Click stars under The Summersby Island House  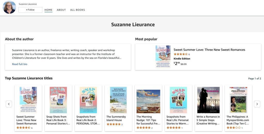[113, 124]
